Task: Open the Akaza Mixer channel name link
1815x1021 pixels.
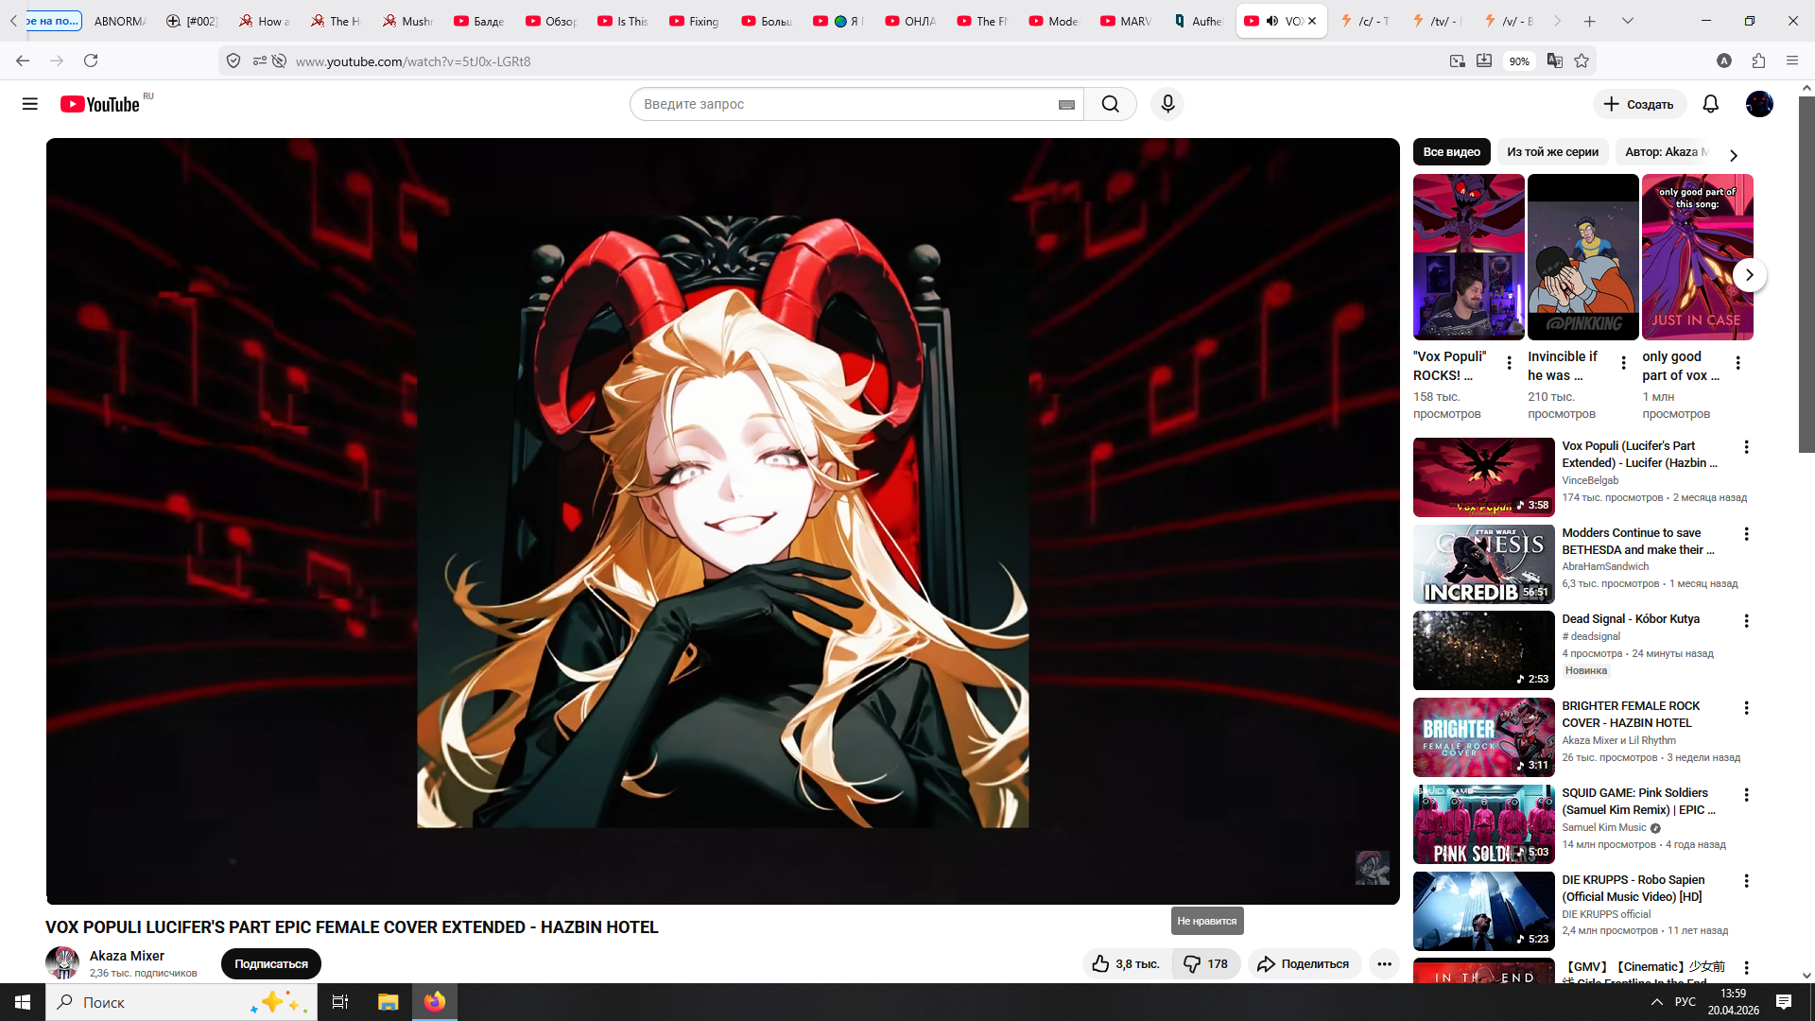Action: pos(127,956)
